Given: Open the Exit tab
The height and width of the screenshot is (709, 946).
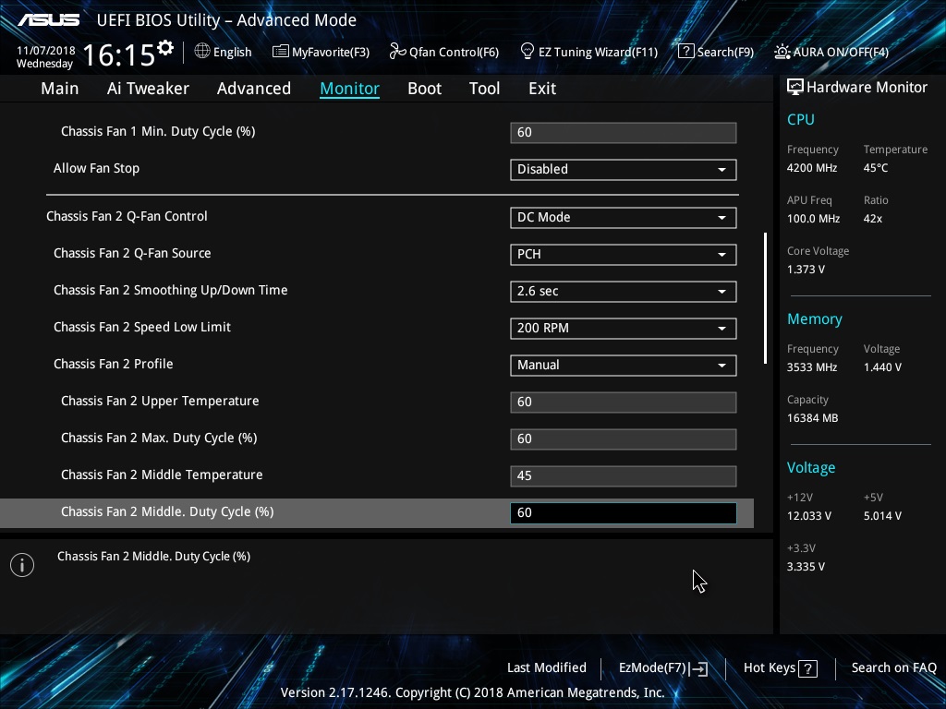Looking at the screenshot, I should click(x=542, y=89).
